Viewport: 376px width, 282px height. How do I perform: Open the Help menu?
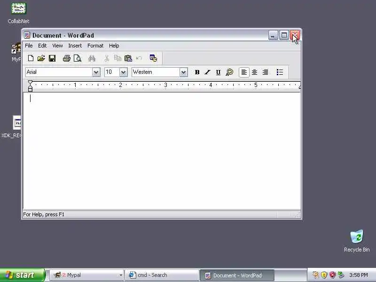[x=114, y=46]
